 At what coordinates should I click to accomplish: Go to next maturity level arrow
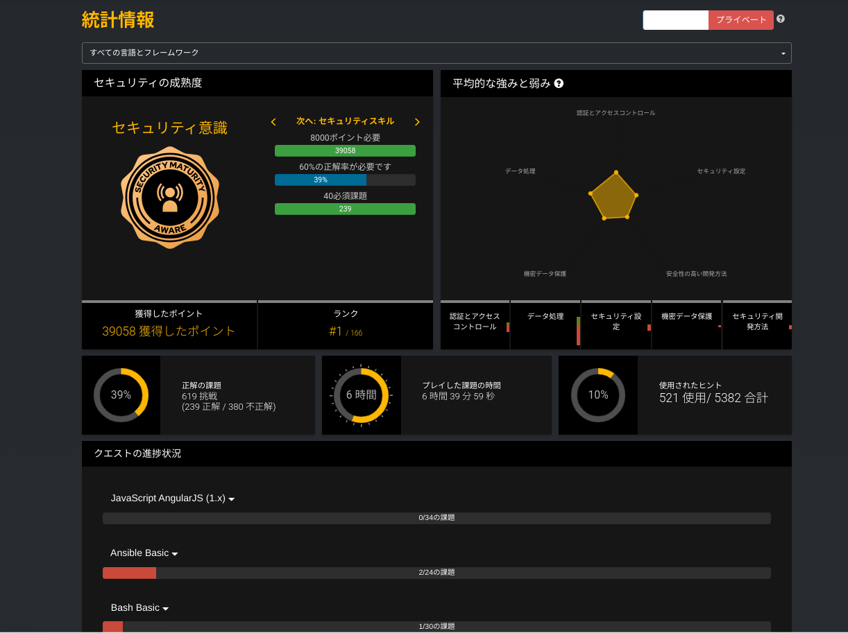(417, 122)
